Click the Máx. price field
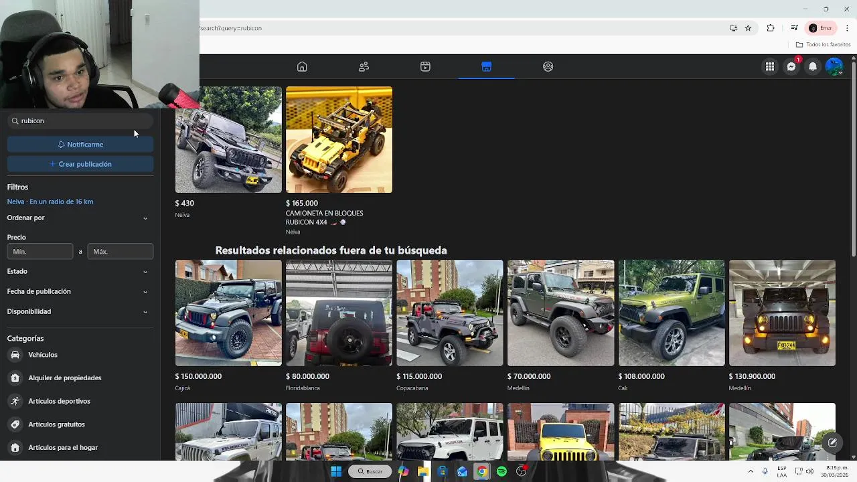857x482 pixels. pos(121,251)
